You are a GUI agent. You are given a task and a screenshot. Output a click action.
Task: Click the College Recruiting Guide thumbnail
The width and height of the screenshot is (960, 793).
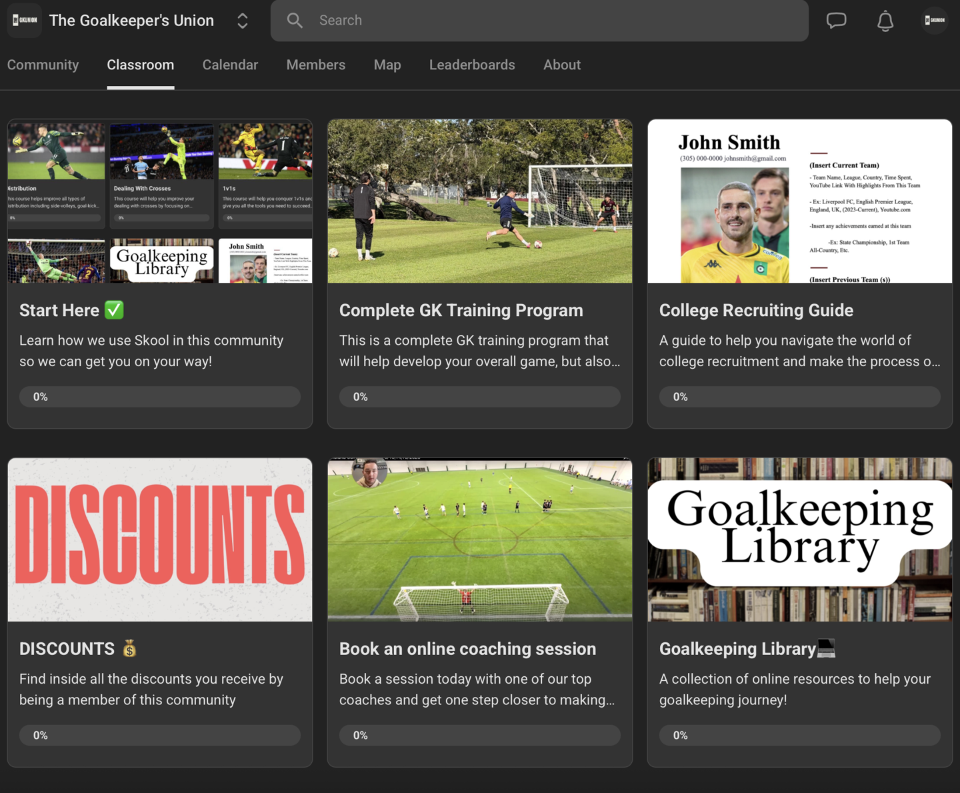click(x=799, y=201)
